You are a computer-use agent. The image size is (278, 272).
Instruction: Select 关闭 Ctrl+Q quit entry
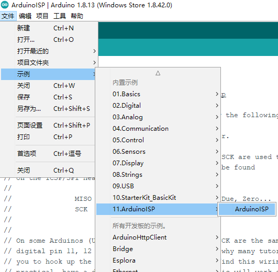click(48, 171)
